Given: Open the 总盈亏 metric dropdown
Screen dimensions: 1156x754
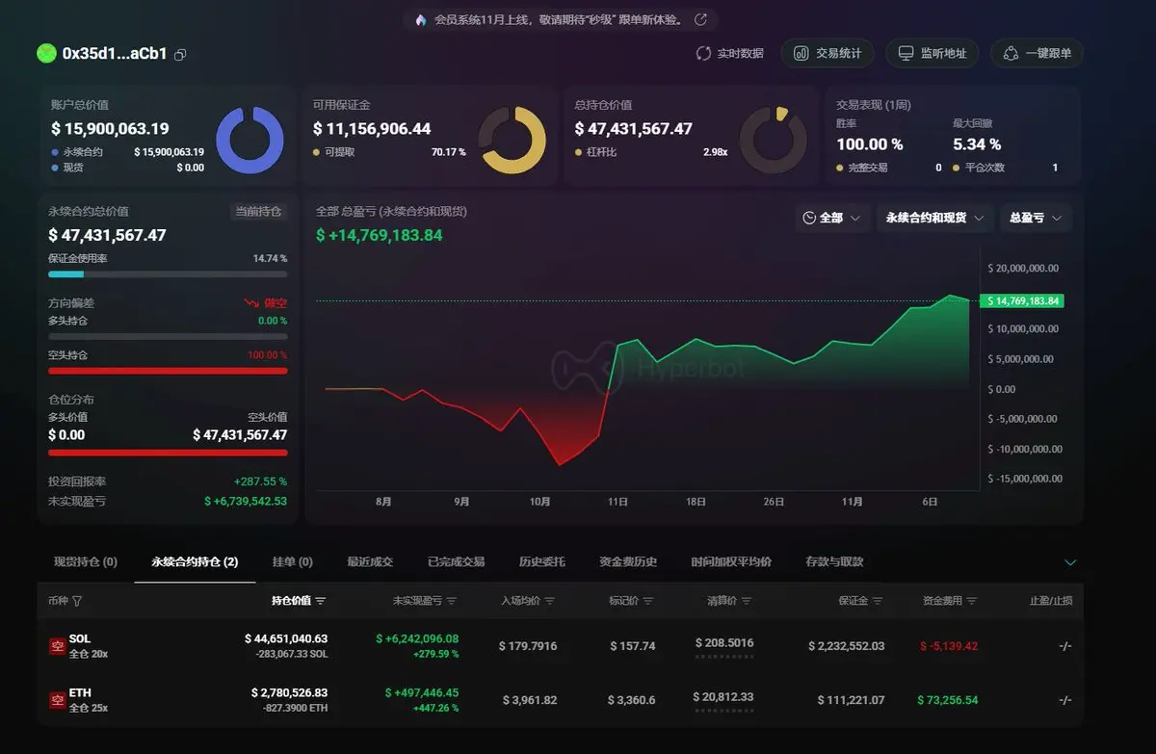Looking at the screenshot, I should click(x=1036, y=219).
